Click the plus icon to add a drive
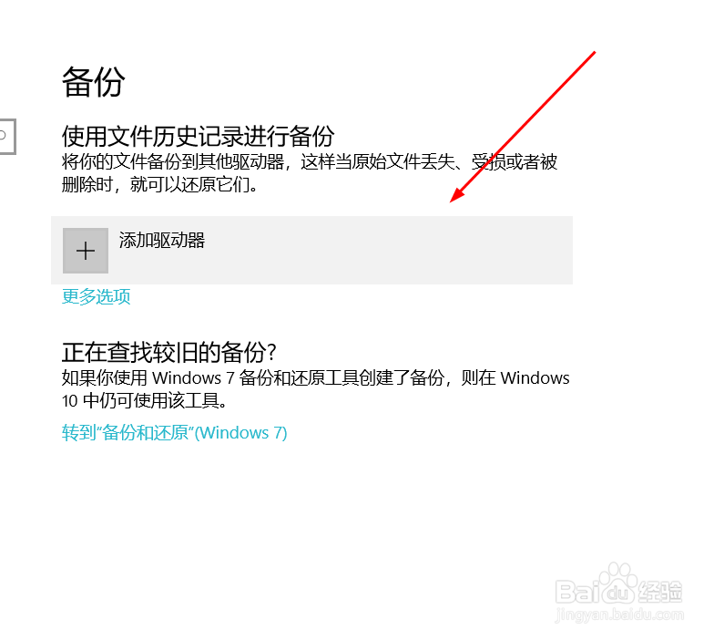This screenshot has width=724, height=640. 86,251
